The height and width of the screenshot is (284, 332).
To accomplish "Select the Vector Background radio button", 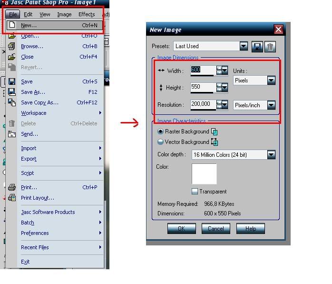I will point(160,142).
